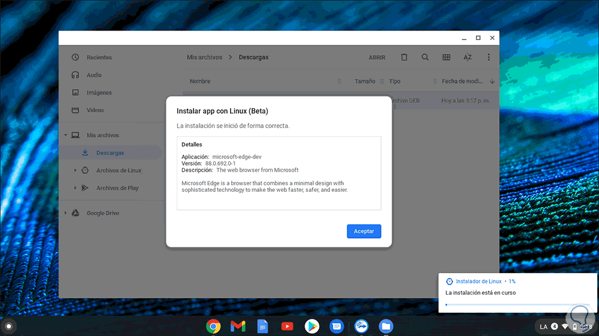Click the Archivos de Linux penguin icon

(x=85, y=170)
